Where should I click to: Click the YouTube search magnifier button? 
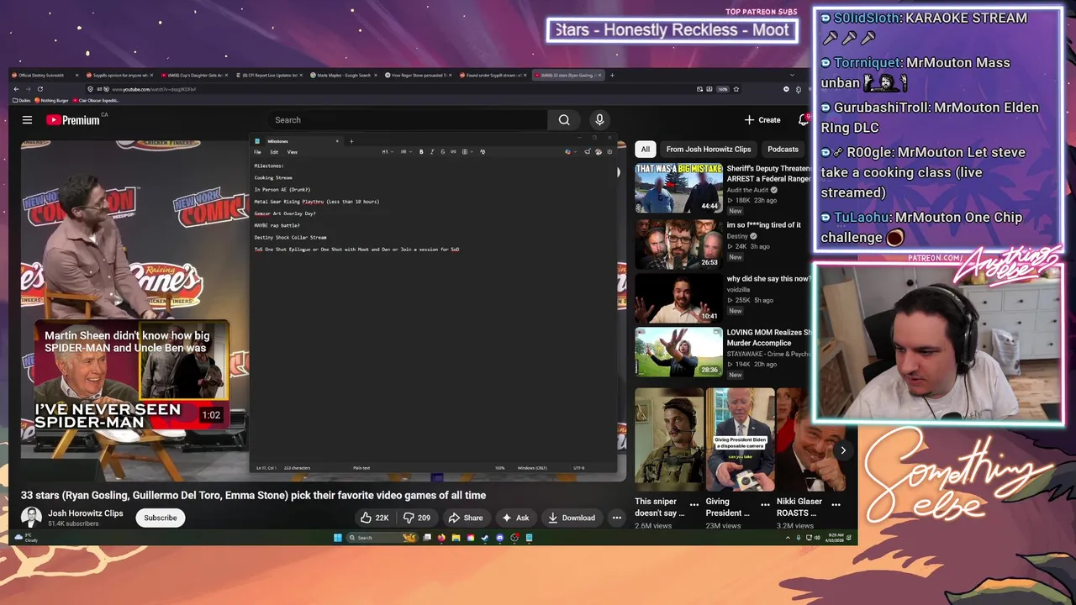point(564,120)
